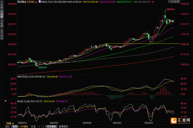The height and width of the screenshot is (128, 193).
Task: Click the 2025/03 date axis label
Action: [117, 123]
